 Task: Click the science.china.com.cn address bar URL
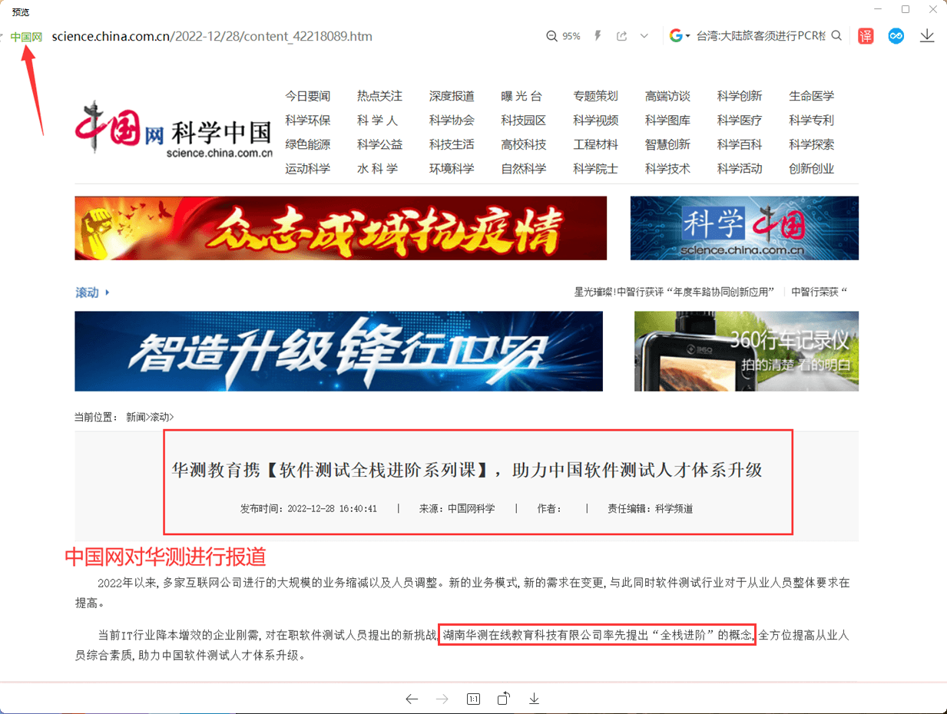coord(212,36)
